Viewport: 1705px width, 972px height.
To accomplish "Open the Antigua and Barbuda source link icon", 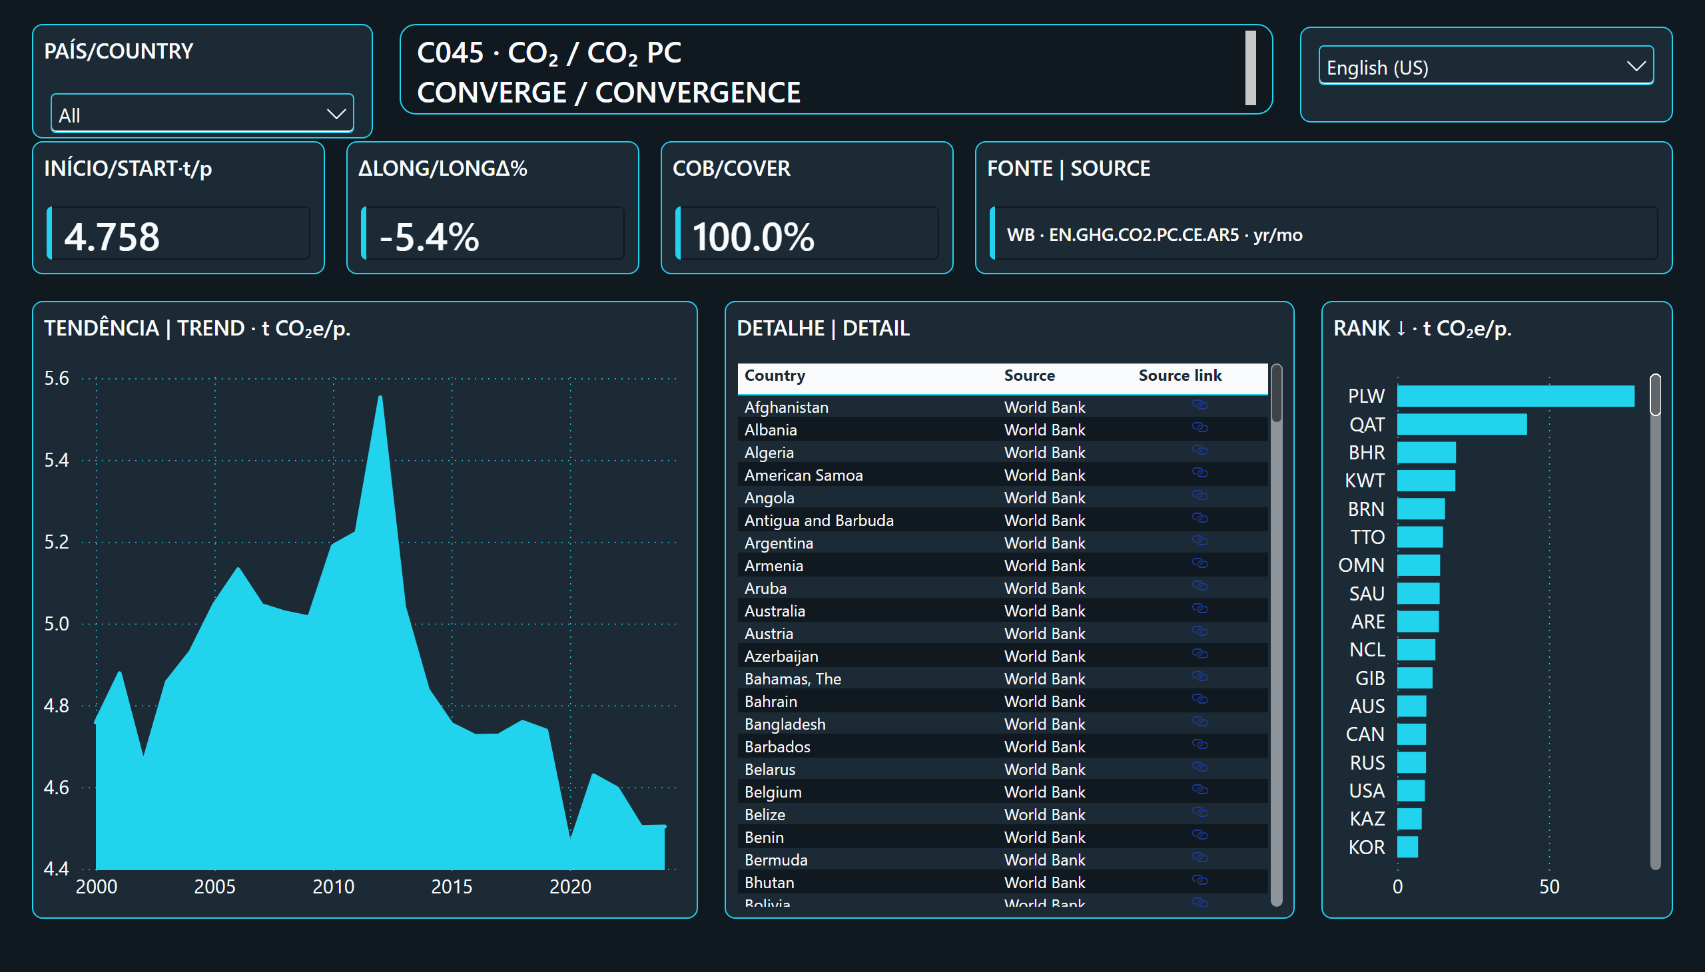I will click(1199, 519).
